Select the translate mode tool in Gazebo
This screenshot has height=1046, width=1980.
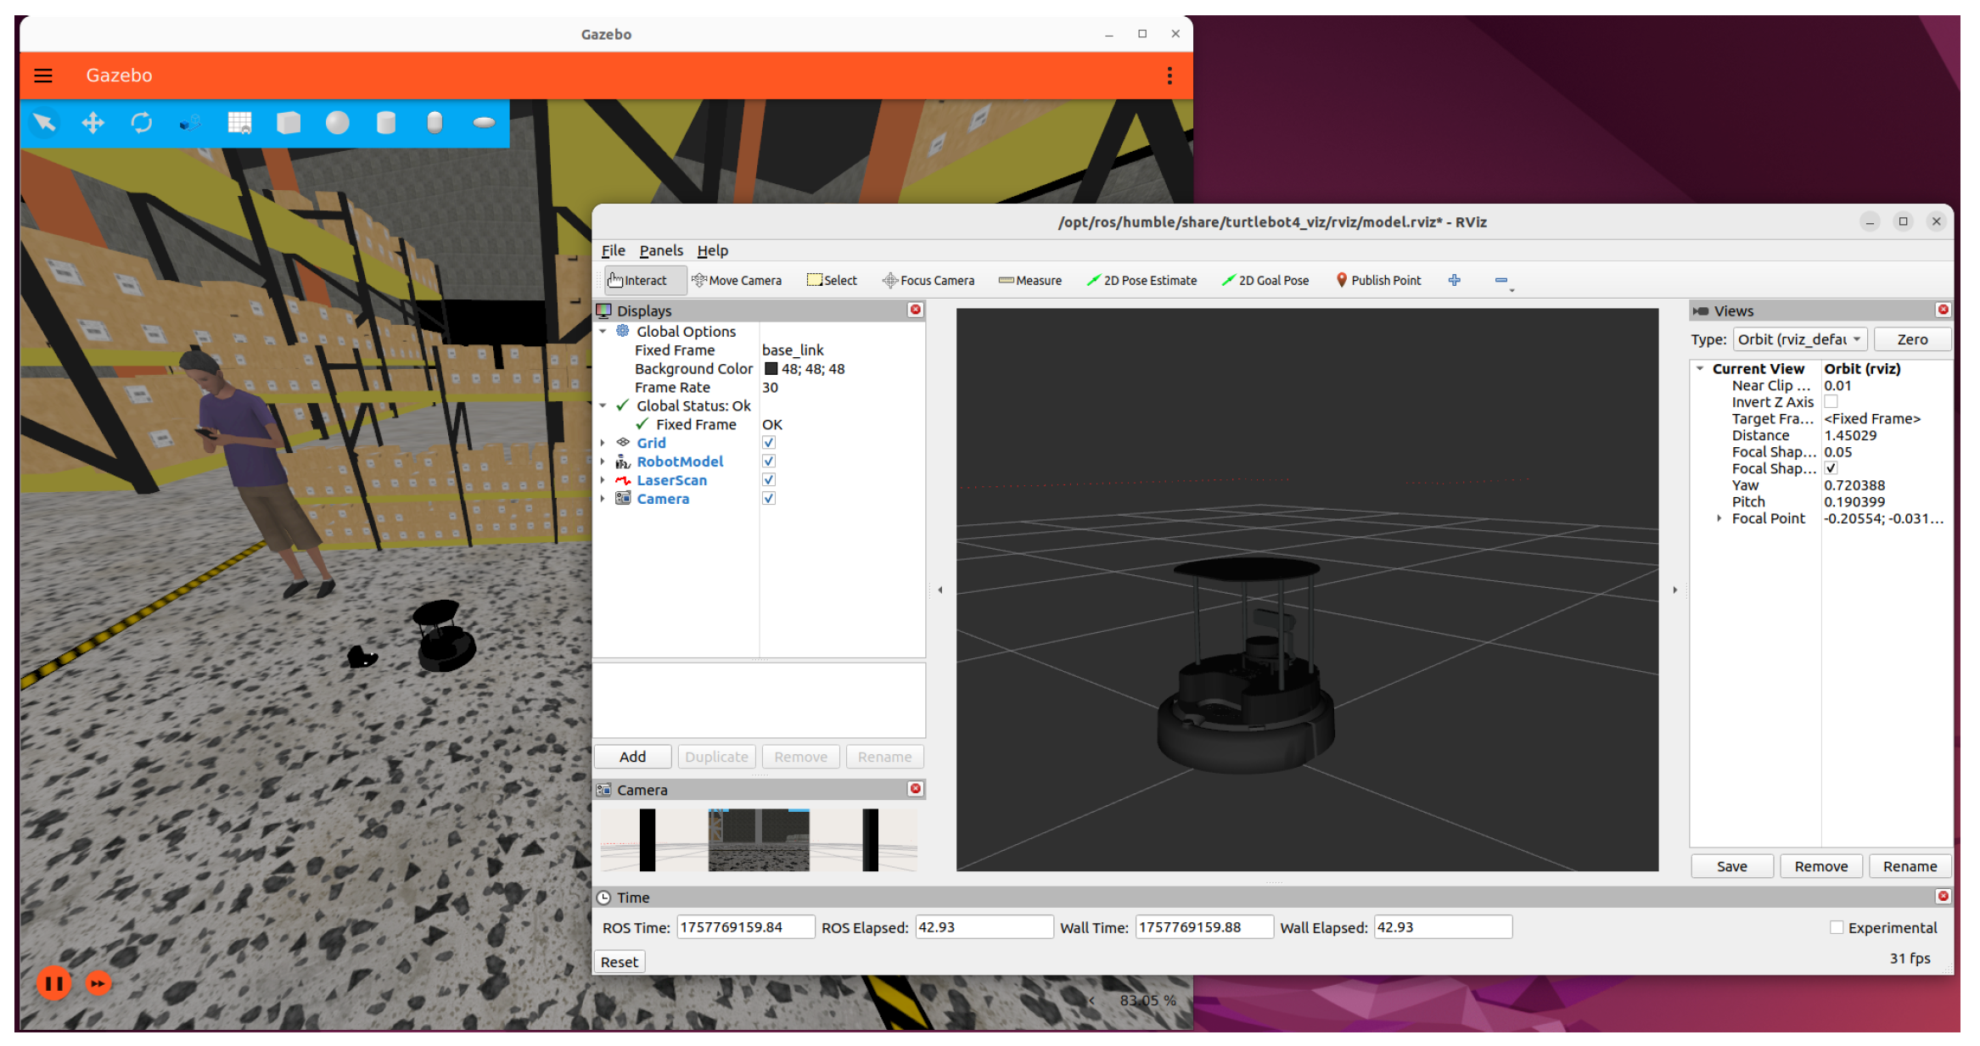tap(93, 123)
